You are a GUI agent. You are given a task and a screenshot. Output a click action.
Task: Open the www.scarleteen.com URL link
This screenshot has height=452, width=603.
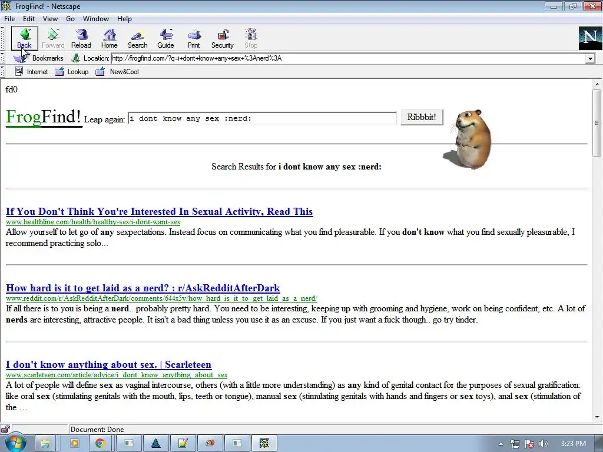point(117,375)
